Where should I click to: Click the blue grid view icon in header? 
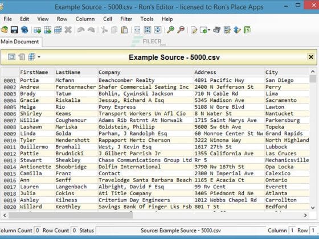point(31,57)
